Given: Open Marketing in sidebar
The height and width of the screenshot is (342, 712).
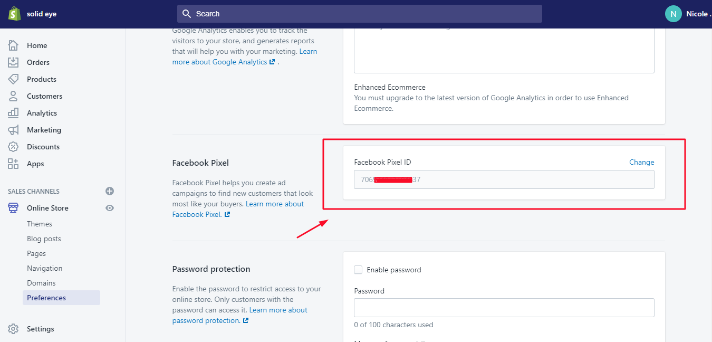Looking at the screenshot, I should (x=44, y=130).
